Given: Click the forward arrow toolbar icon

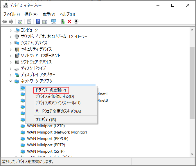Looking at the screenshot, I should 11,21.
